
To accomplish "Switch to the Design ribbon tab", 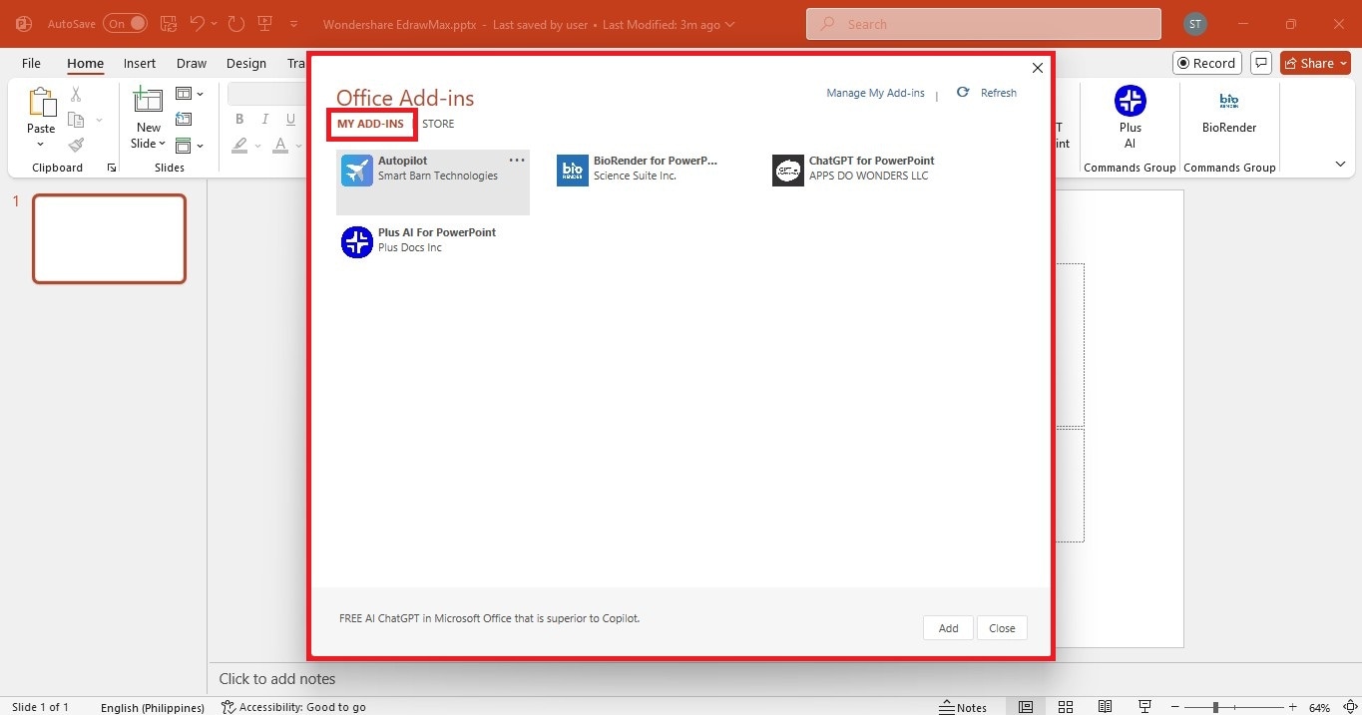I will coord(245,63).
